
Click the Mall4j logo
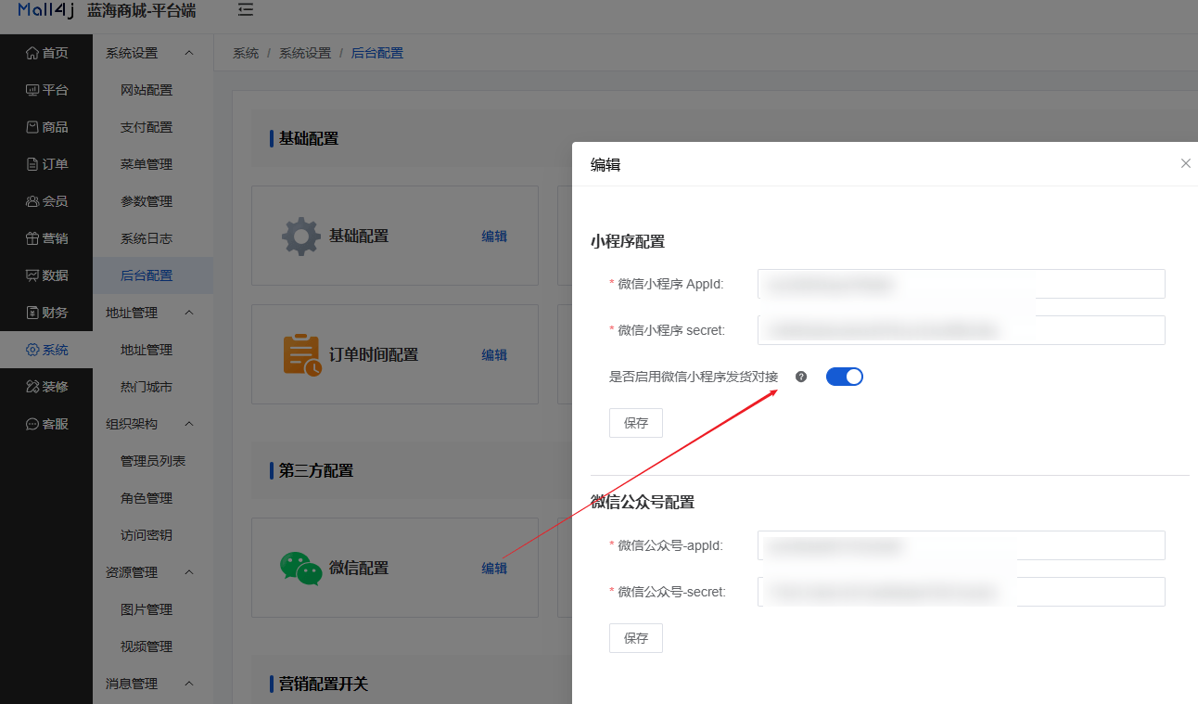pos(45,10)
